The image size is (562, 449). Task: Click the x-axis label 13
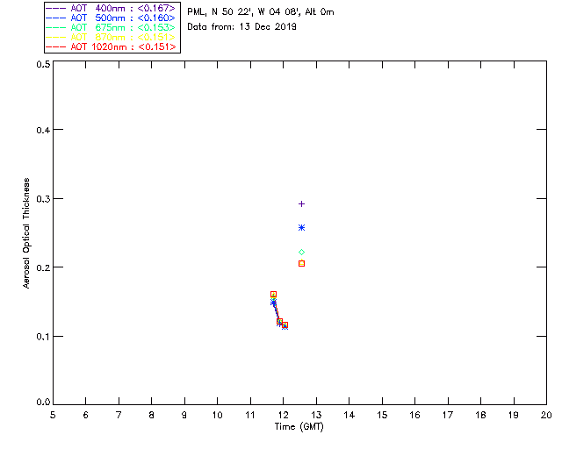tap(316, 415)
